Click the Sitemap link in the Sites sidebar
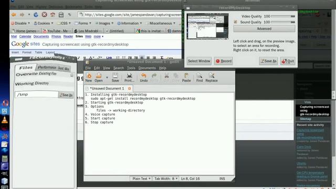Image resolution: width=336 pixels, height=189 pixels. point(306,119)
